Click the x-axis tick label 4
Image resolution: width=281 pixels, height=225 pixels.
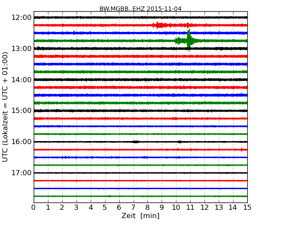click(x=91, y=208)
